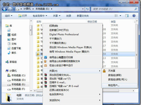The height and width of the screenshot is (105, 141).
Task: Open the 组织 toolbar menu
Action: point(8,16)
